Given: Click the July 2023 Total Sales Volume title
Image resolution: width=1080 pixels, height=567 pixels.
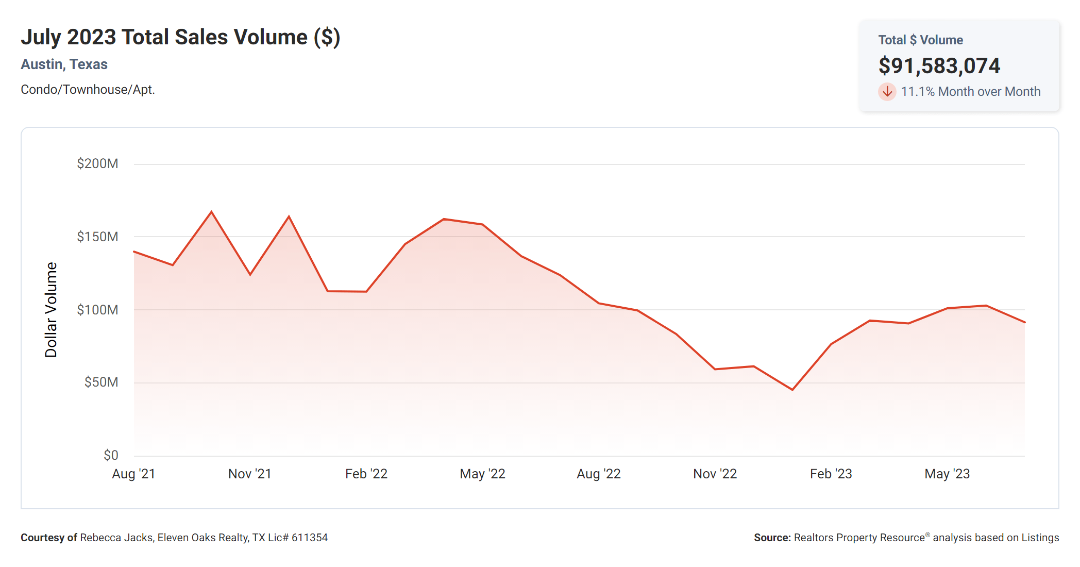Looking at the screenshot, I should point(180,37).
